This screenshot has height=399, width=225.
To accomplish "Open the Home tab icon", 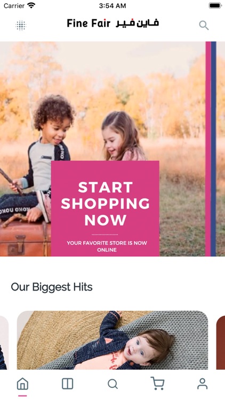I will coord(22,384).
